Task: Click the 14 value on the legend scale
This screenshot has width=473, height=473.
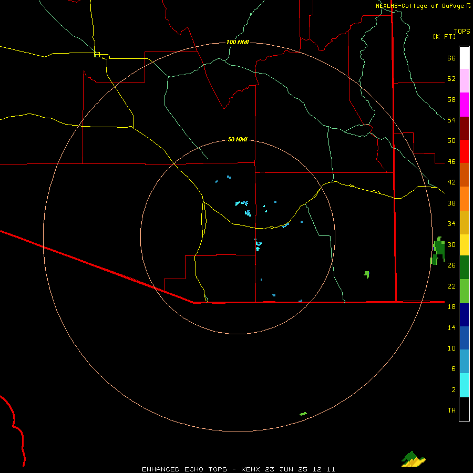Action: [x=451, y=327]
